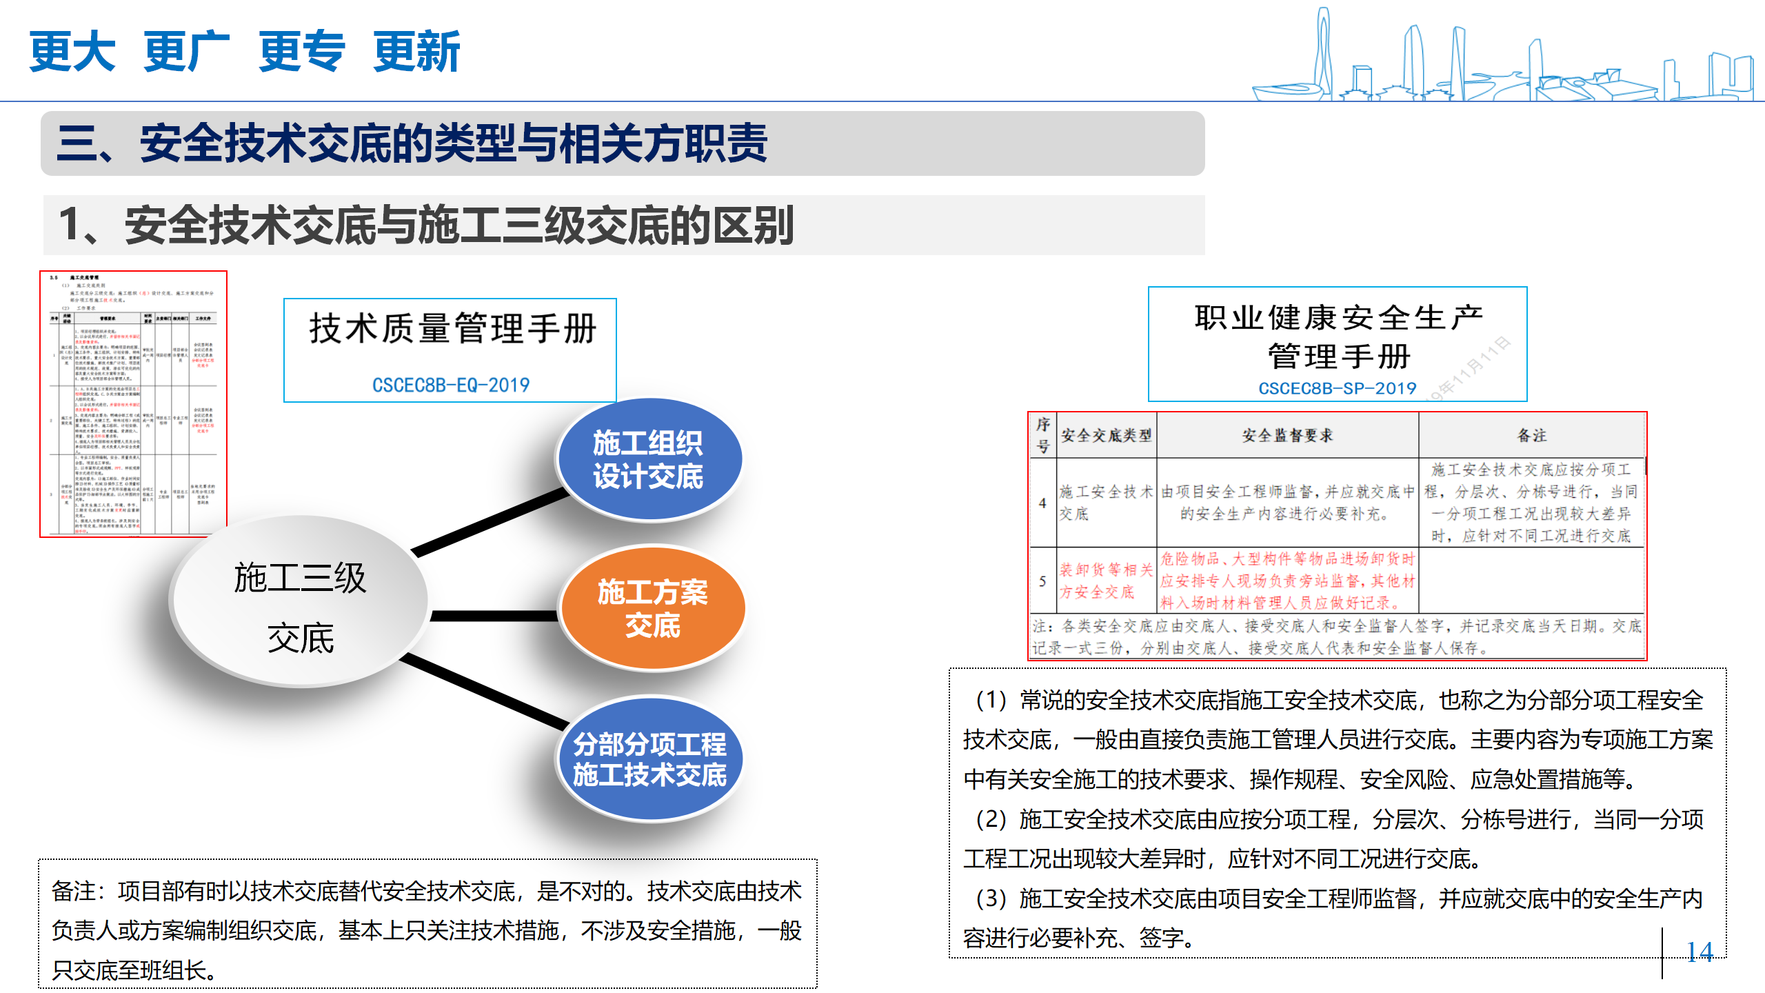Select subheading '1、安全技术交底与施工三级交底的区别'
Viewport: 1765px width, 993px height.
pyautogui.click(x=426, y=225)
